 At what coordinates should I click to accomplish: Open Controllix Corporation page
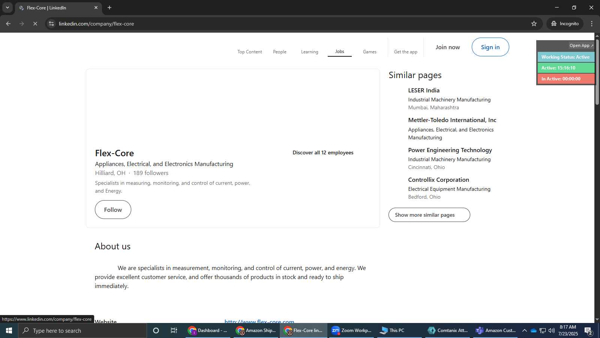[438, 180]
